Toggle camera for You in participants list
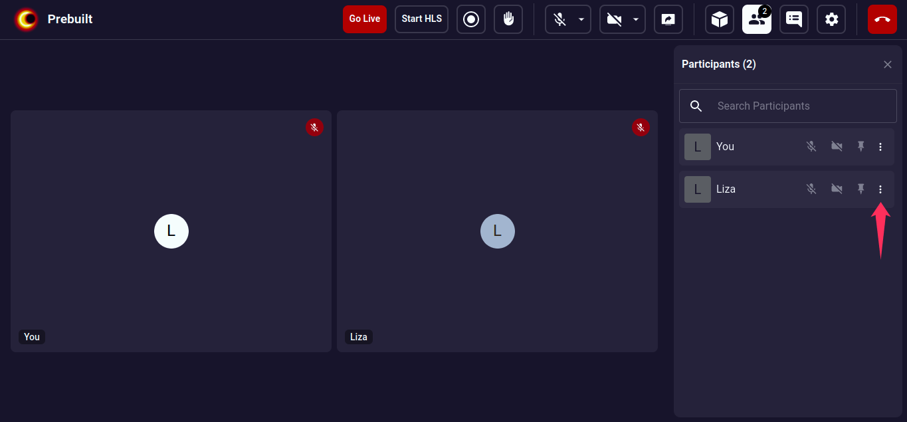Image resolution: width=907 pixels, height=422 pixels. pos(837,147)
